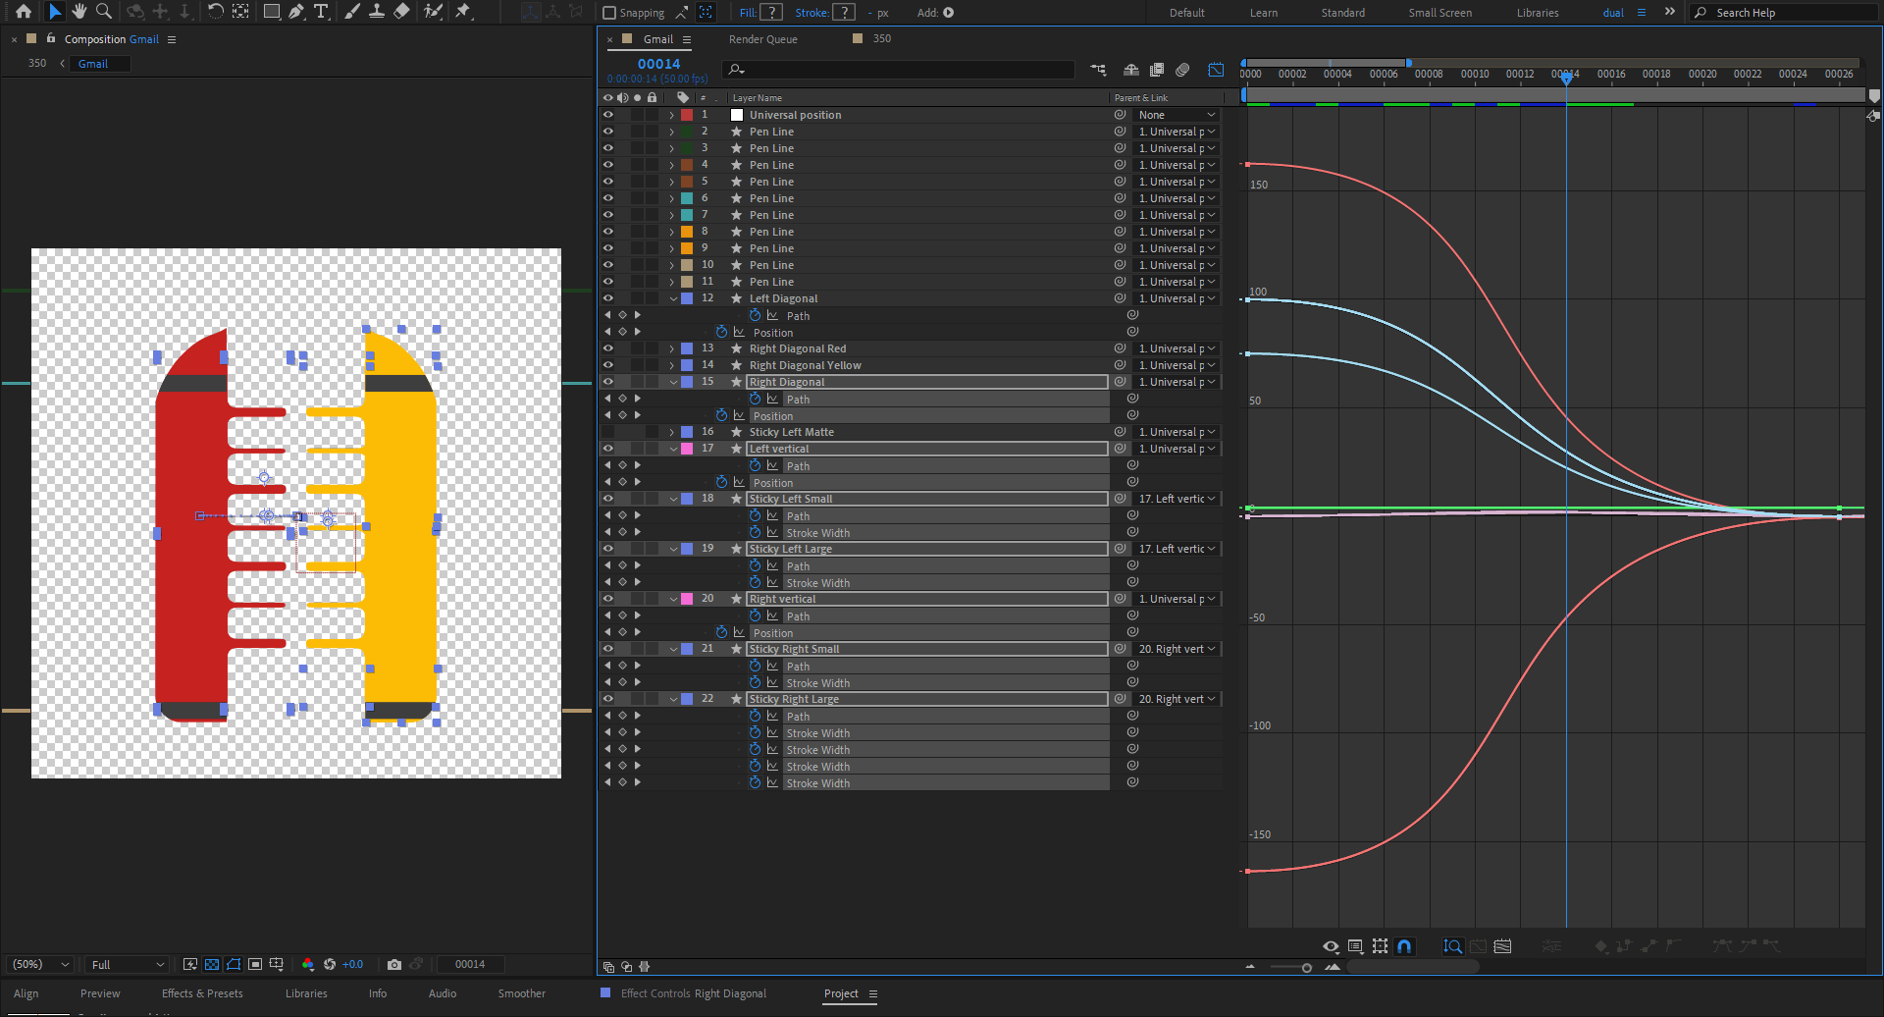Choose the Hand tool
1884x1017 pixels.
78,12
